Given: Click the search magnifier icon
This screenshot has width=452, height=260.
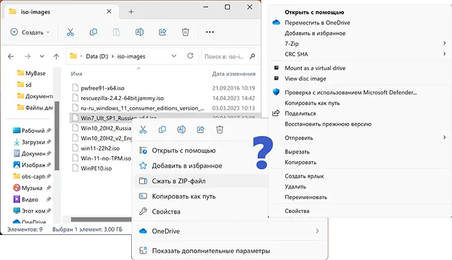Looking at the screenshot, I should pyautogui.click(x=252, y=56).
